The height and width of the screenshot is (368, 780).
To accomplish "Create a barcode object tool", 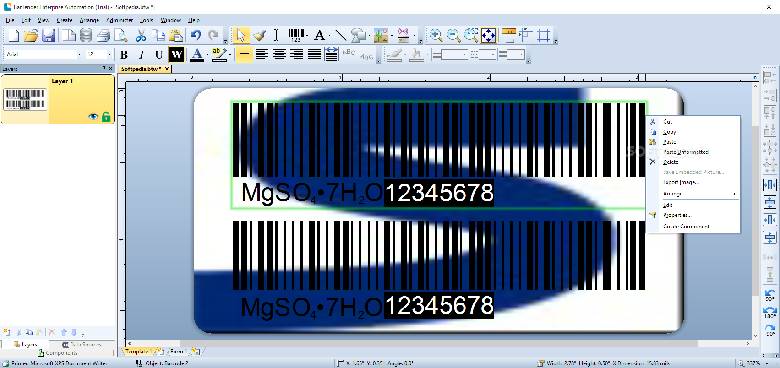I will pyautogui.click(x=296, y=35).
